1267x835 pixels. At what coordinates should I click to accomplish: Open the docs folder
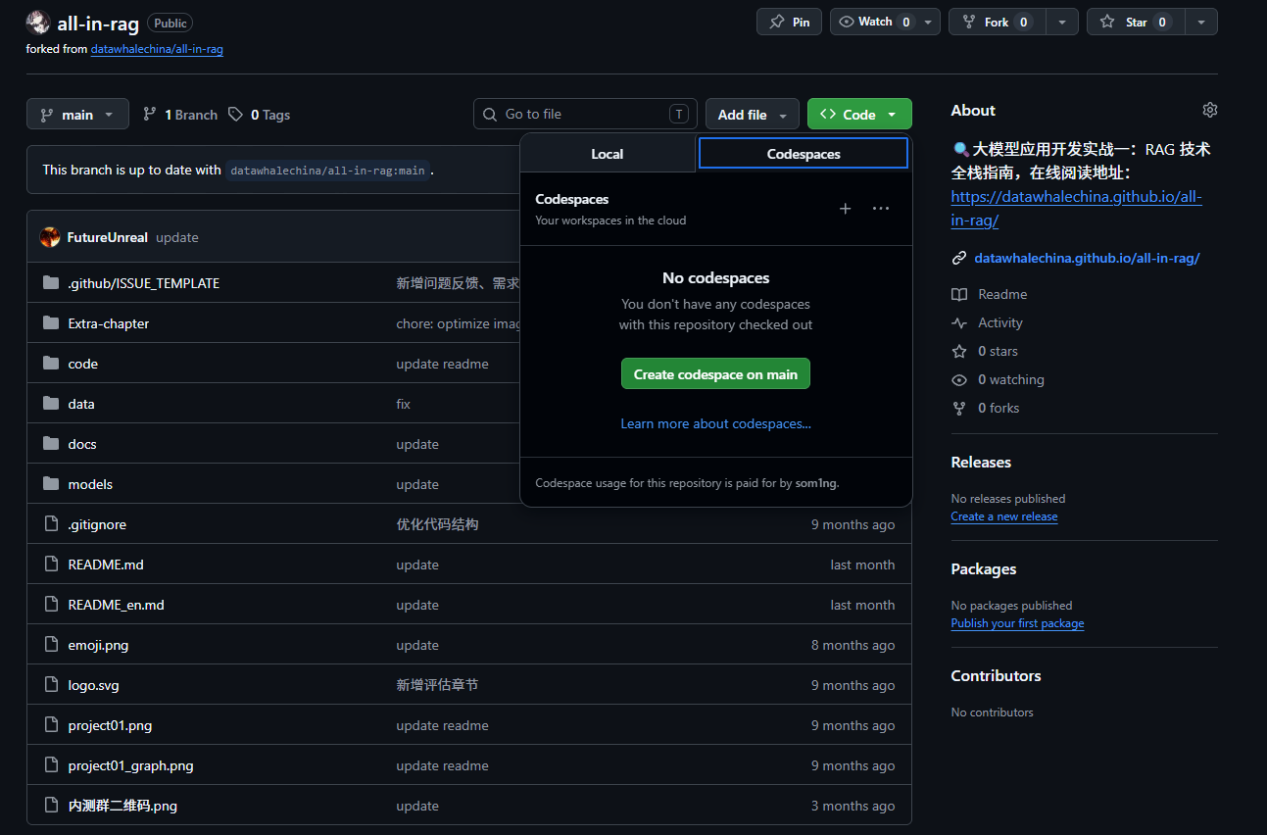coord(82,444)
